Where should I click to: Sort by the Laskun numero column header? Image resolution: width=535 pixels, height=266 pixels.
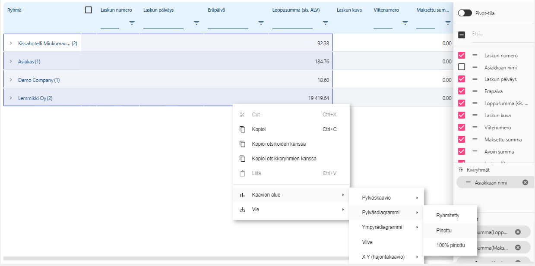click(116, 10)
